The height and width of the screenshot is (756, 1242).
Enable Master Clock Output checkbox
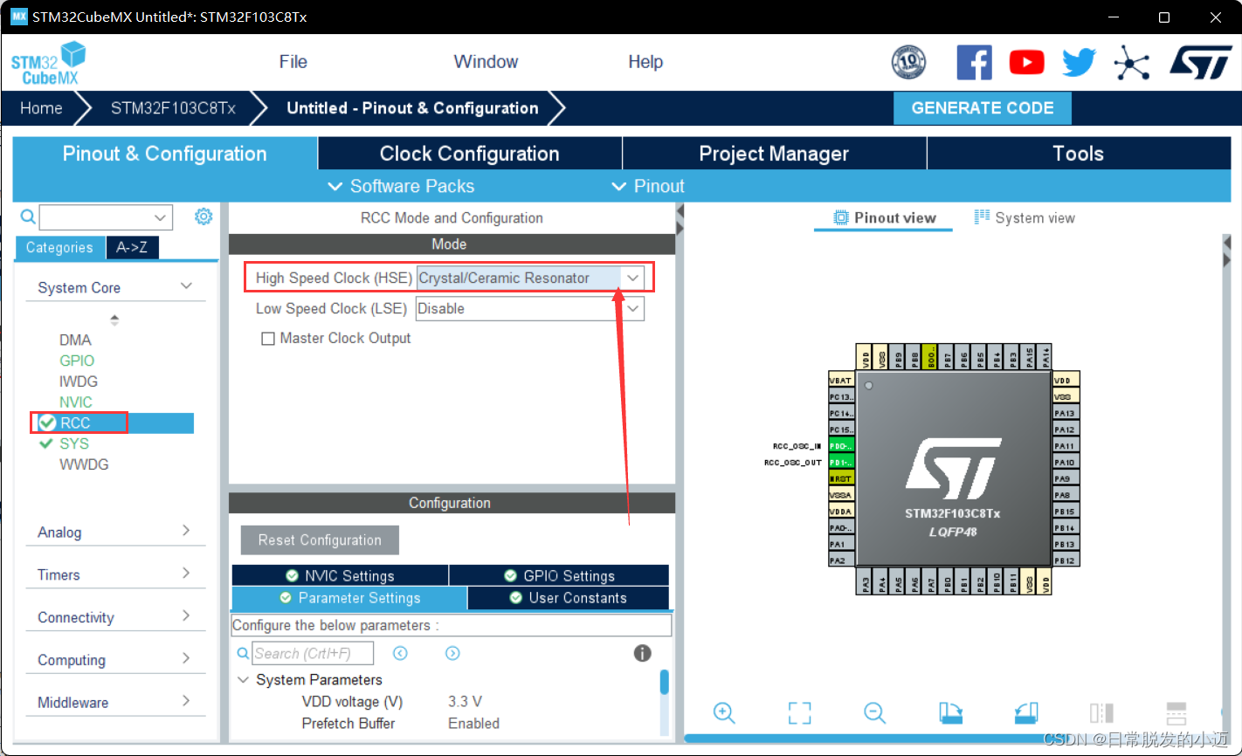pyautogui.click(x=268, y=339)
